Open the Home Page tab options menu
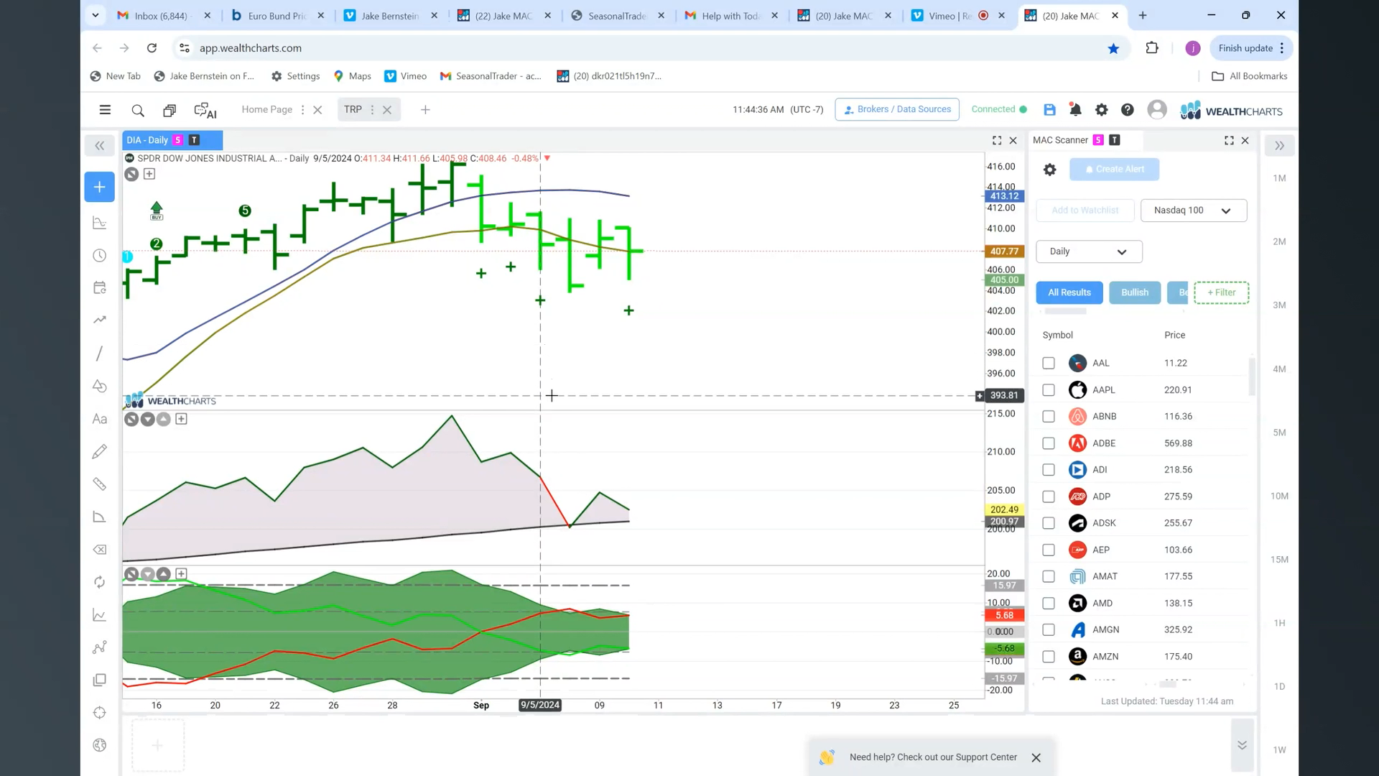The image size is (1379, 776). 302,110
